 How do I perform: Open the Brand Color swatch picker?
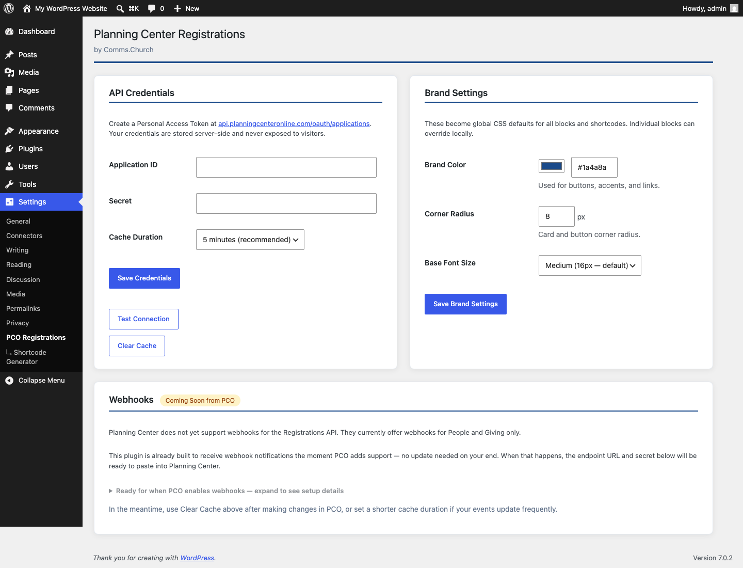click(552, 166)
